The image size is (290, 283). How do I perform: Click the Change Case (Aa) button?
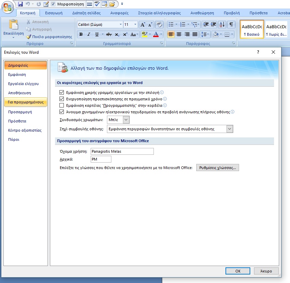click(134, 34)
